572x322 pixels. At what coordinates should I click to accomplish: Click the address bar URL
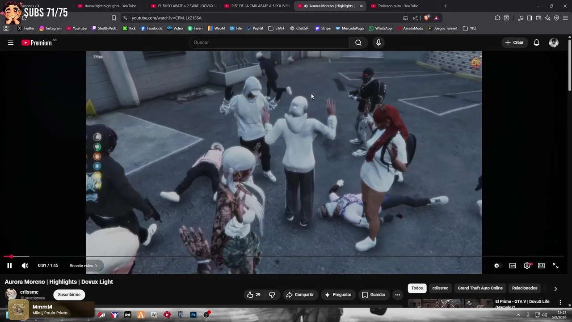coord(167,18)
